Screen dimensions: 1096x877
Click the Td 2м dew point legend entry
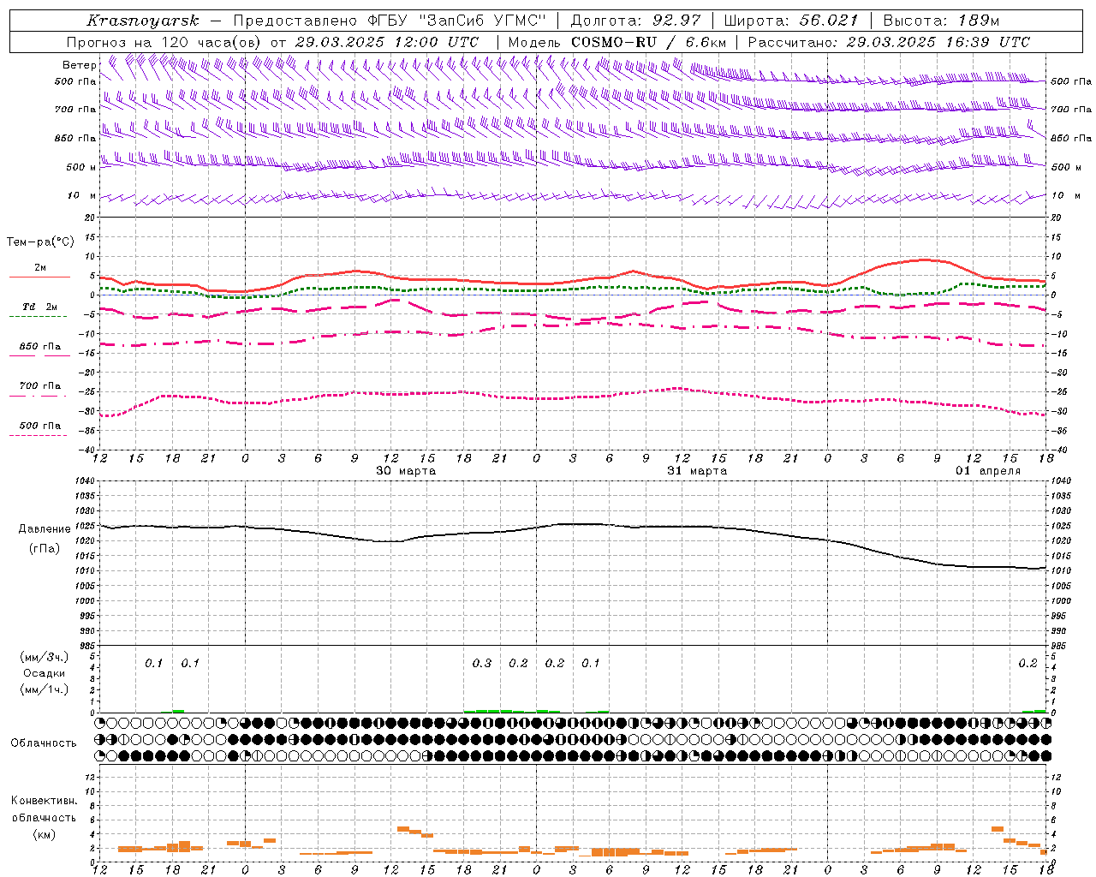(40, 307)
